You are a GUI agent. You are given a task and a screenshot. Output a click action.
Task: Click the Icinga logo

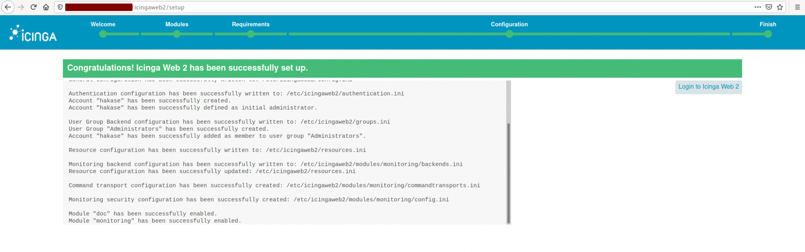click(x=33, y=33)
